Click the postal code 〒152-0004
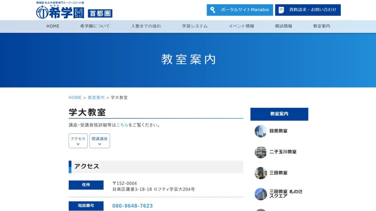This screenshot has width=376, height=211. 124,183
